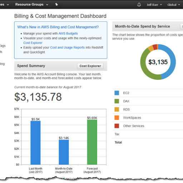Click Billing & Cost Management Dashboard title
Viewport: 183px width, 183px height.
point(60,16)
